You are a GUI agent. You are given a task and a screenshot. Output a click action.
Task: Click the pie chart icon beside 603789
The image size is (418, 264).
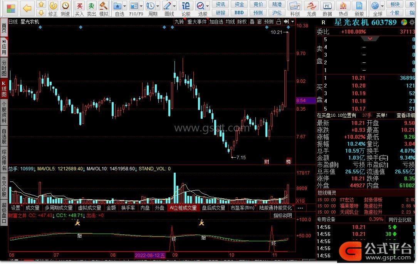[x=404, y=23]
